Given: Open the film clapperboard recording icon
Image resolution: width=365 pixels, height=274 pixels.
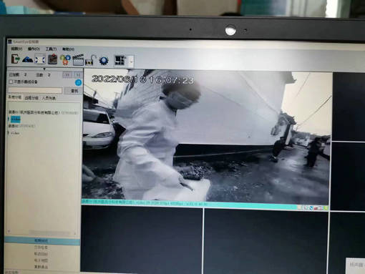Looking at the screenshot, I should (x=78, y=60).
